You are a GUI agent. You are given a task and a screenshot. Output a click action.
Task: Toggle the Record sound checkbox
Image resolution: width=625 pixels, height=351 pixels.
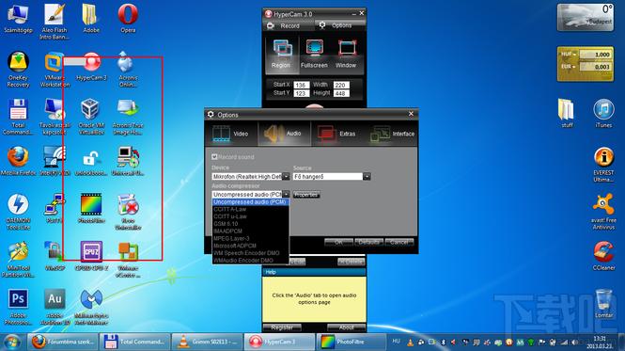tap(214, 157)
